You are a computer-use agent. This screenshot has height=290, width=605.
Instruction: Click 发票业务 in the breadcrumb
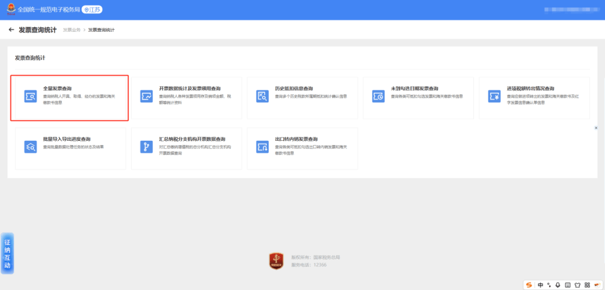(x=72, y=30)
